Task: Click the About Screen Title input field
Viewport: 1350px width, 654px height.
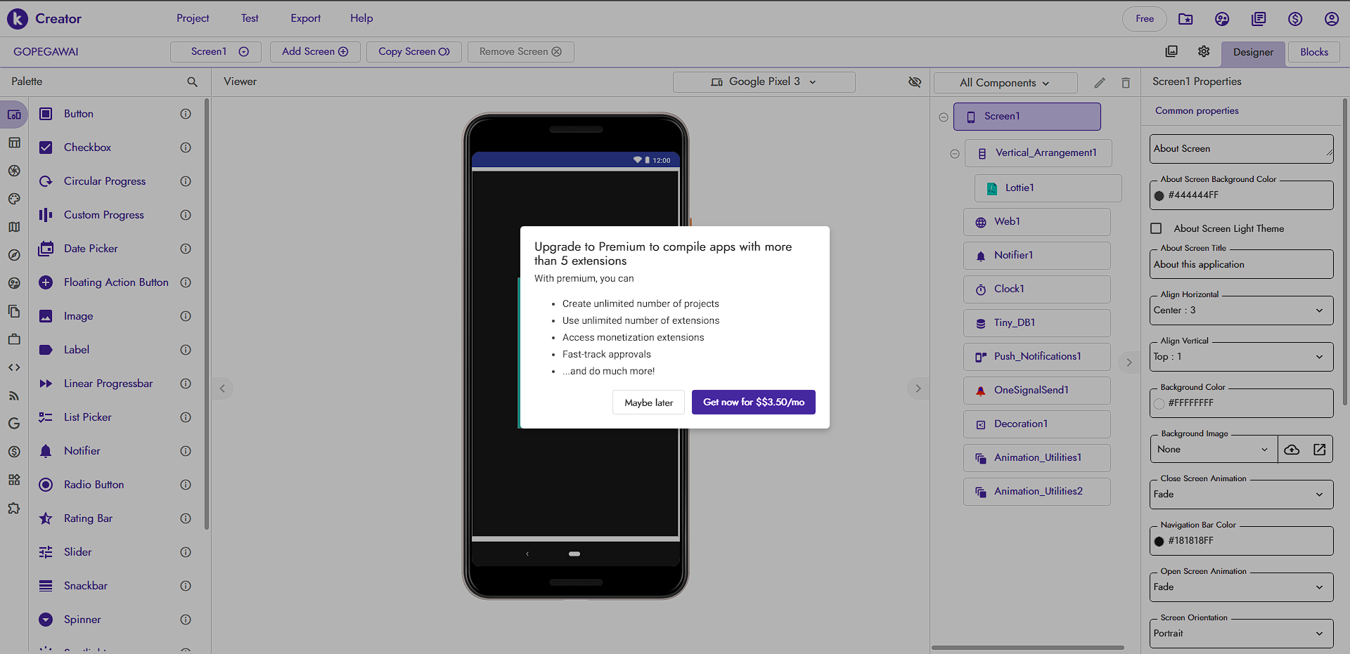Action: pos(1240,265)
